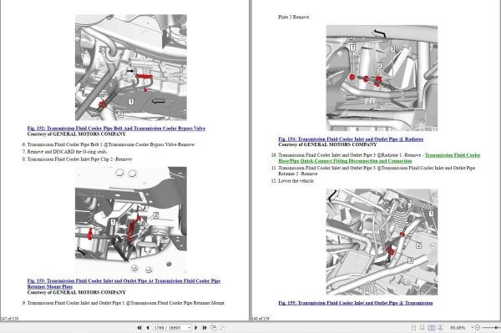
Task: Switch to continuous page layout
Action: coord(422,327)
